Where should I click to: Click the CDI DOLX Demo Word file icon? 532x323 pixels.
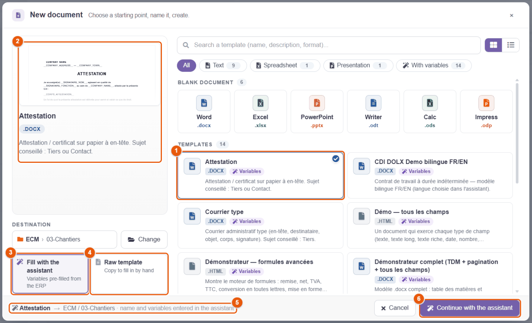pyautogui.click(x=362, y=166)
